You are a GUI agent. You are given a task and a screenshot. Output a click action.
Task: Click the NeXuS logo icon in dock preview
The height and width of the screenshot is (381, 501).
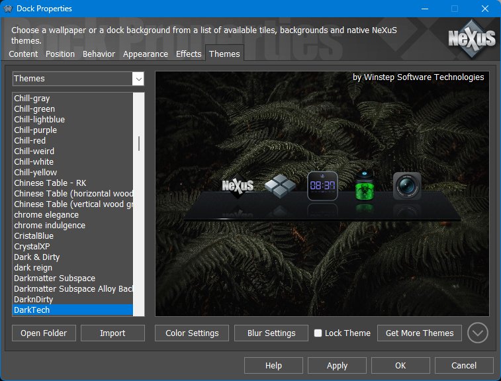click(x=238, y=186)
